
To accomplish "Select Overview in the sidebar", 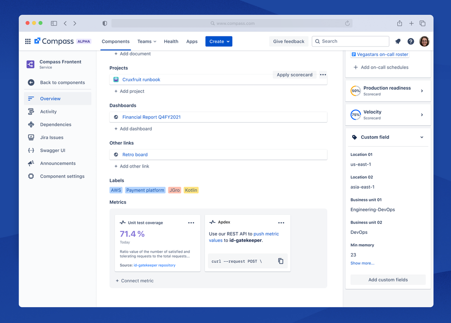I will 58,99.
